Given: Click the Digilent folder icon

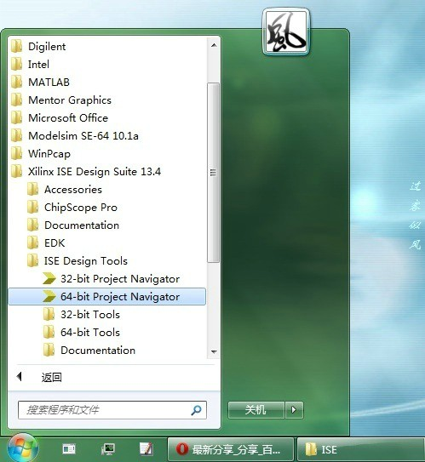Looking at the screenshot, I should click(16, 46).
